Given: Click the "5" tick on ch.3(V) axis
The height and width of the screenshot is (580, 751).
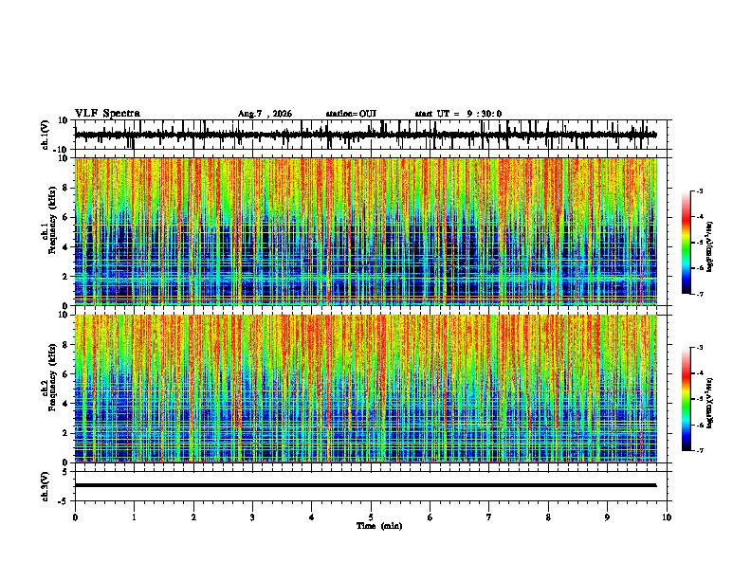Looking at the screenshot, I should pos(66,472).
